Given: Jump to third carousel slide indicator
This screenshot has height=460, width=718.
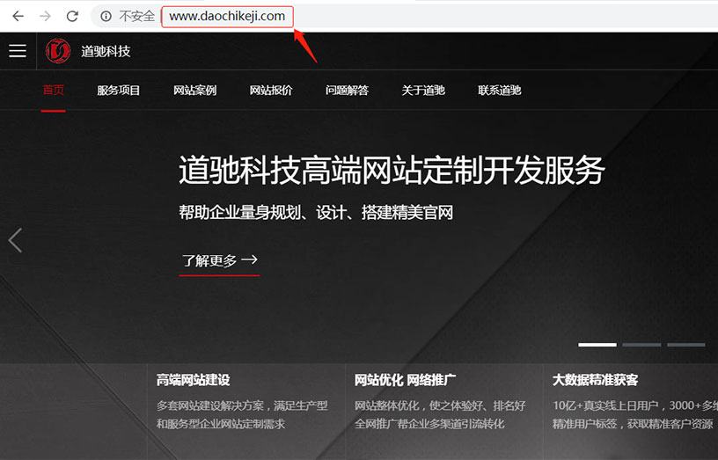Looking at the screenshot, I should [x=686, y=345].
